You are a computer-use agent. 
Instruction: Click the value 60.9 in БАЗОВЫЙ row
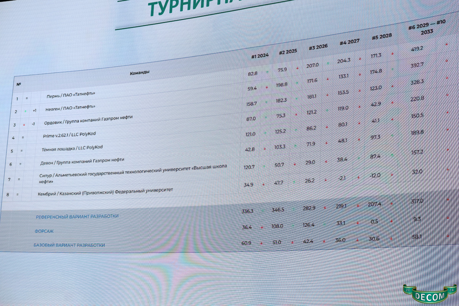(x=246, y=243)
